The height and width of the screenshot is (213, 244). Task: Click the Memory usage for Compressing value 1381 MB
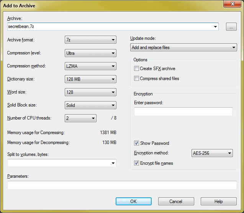tap(108, 133)
